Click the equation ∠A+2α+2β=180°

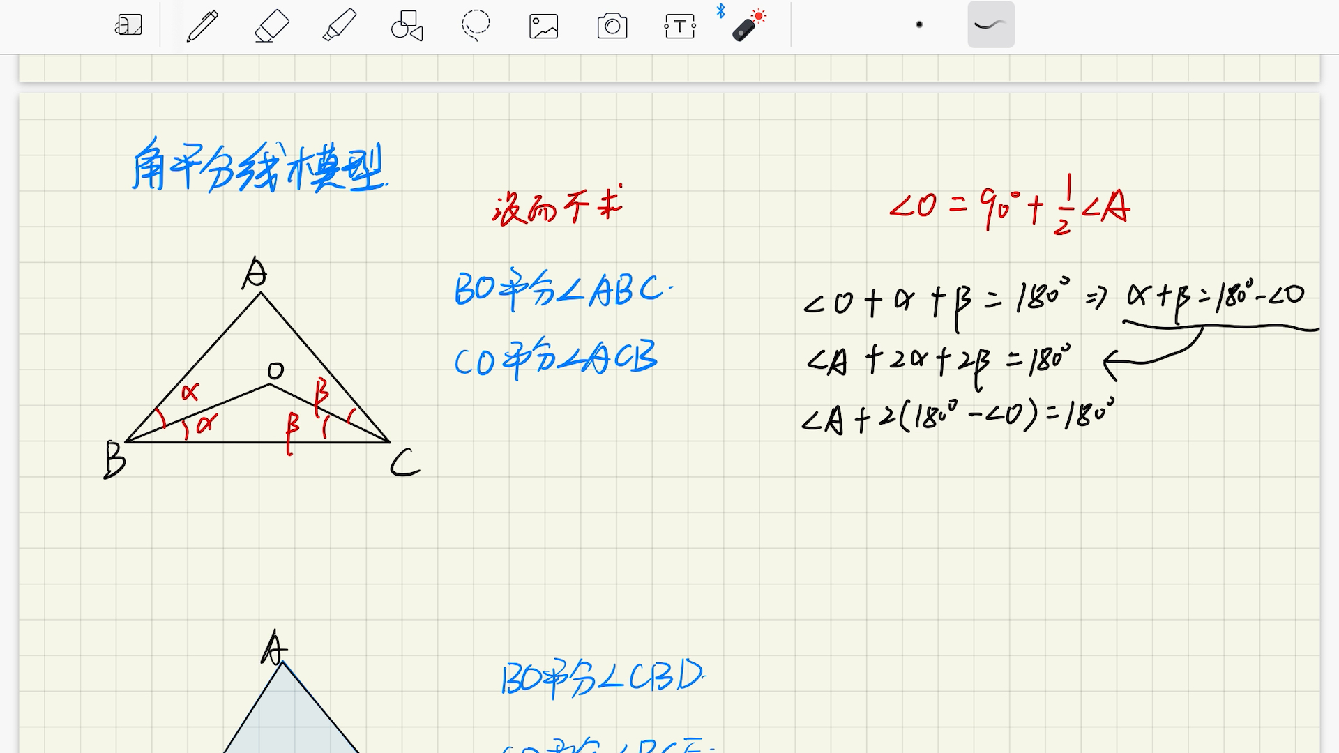click(x=939, y=363)
